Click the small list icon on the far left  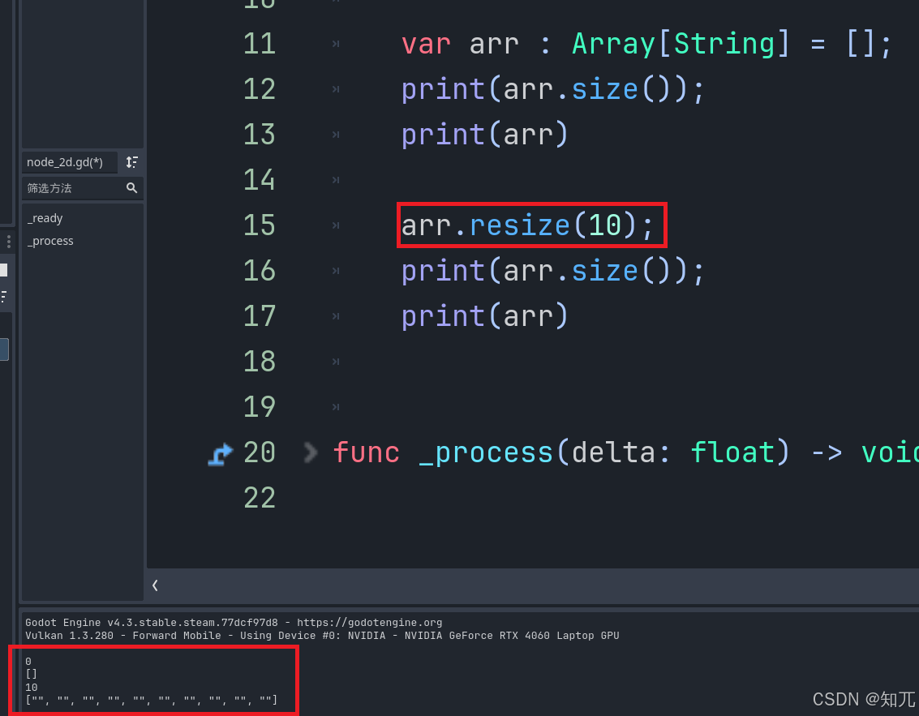click(3, 295)
